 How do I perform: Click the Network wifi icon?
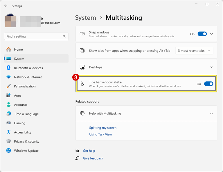(8, 77)
